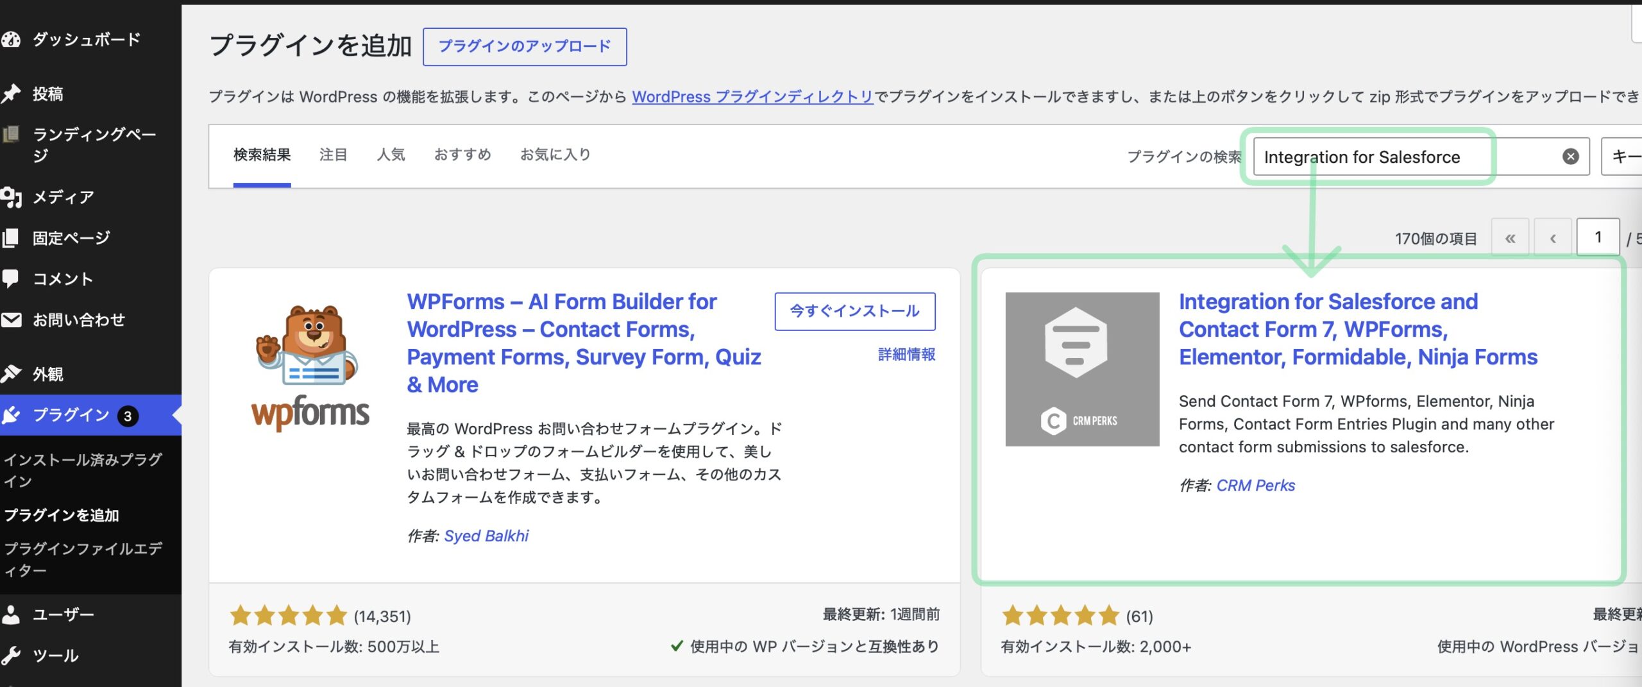Click the Appearance (外観) brush icon
1642x687 pixels.
[x=11, y=374]
